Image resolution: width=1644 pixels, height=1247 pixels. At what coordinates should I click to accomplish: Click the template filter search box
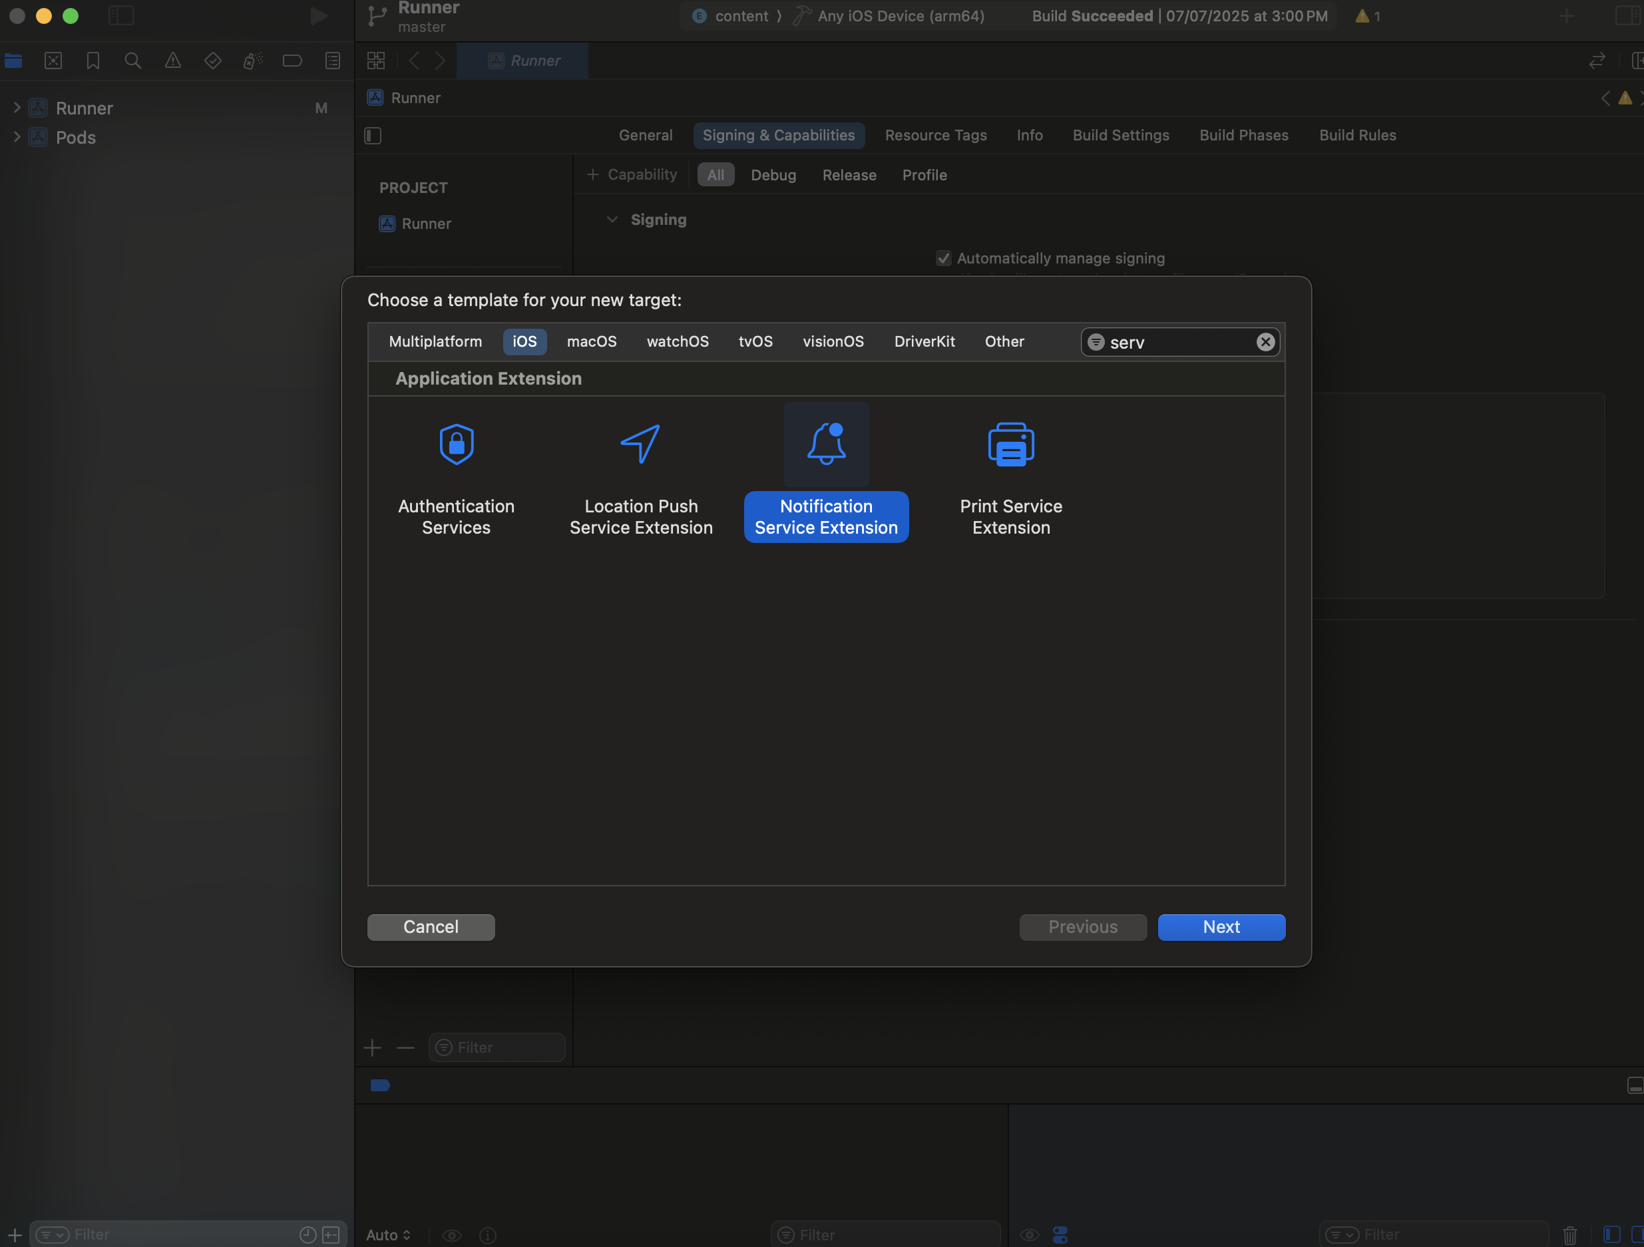pos(1179,342)
